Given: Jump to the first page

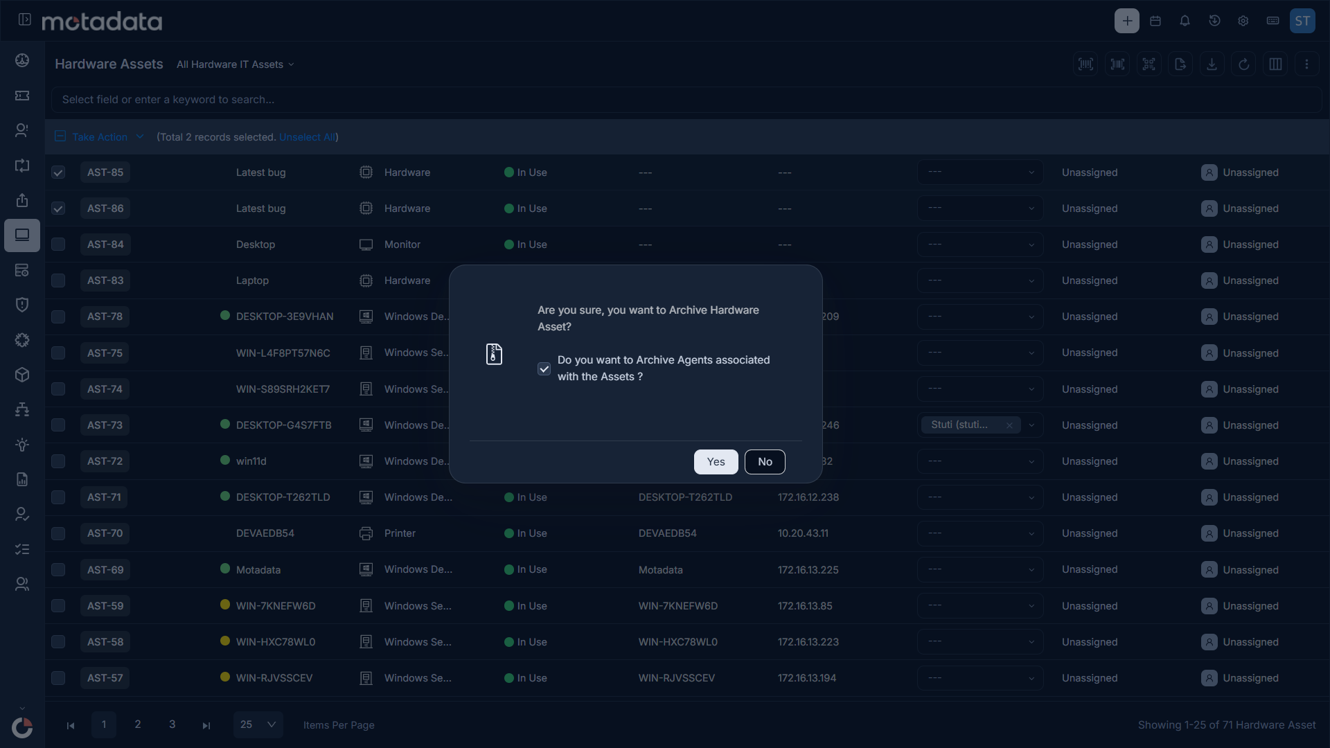Looking at the screenshot, I should tap(70, 725).
